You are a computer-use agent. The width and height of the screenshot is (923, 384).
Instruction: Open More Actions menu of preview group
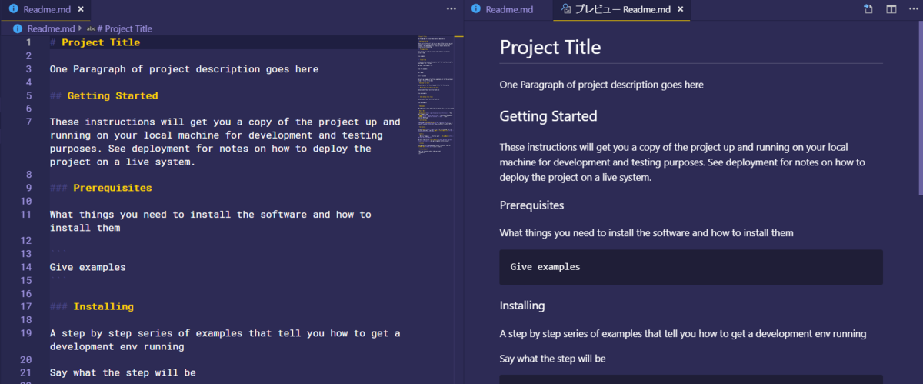point(913,9)
